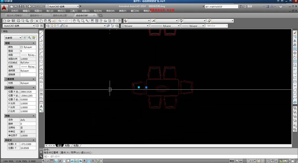
Task: Click the Workspace Settings gear beside the workspace dropdown
Action: pyautogui.click(x=38, y=26)
